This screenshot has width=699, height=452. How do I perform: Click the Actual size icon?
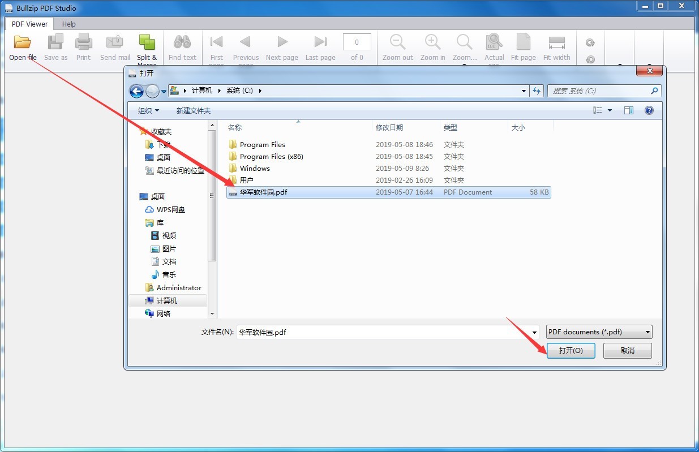tap(494, 42)
